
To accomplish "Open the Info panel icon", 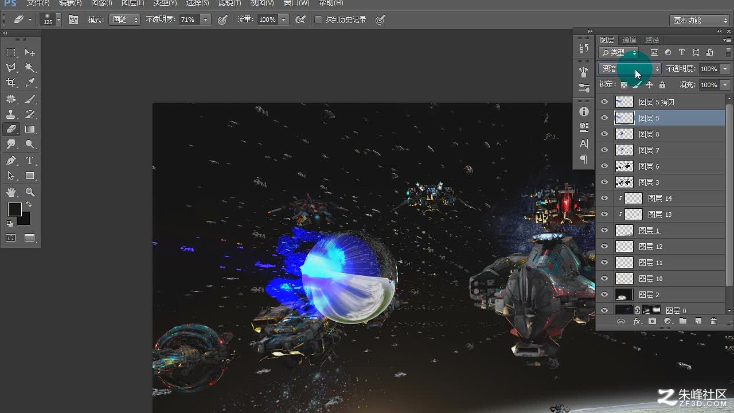I will click(x=584, y=111).
